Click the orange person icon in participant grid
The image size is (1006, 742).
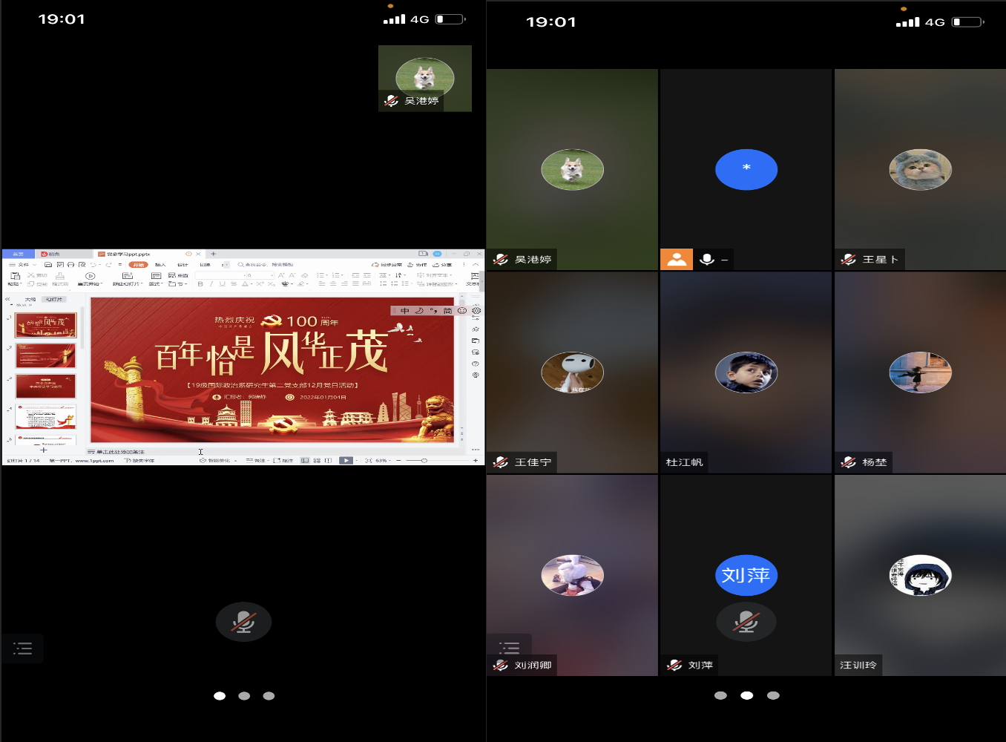(677, 259)
